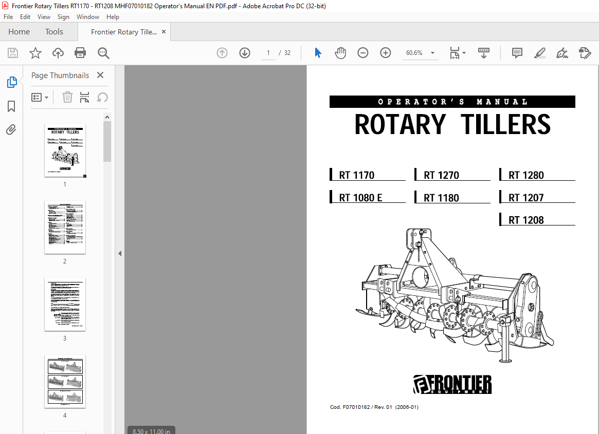Click the page number input field
Image resolution: width=599 pixels, height=434 pixels.
point(268,53)
